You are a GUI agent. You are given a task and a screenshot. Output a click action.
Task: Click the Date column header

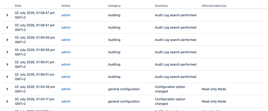click(18, 6)
